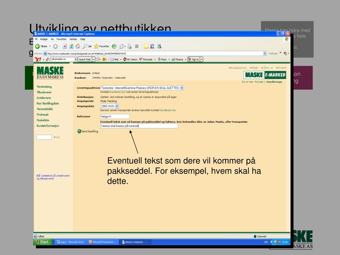Click the grey edit square toolbar icon
The width and height of the screenshot is (340, 255).
point(136,46)
